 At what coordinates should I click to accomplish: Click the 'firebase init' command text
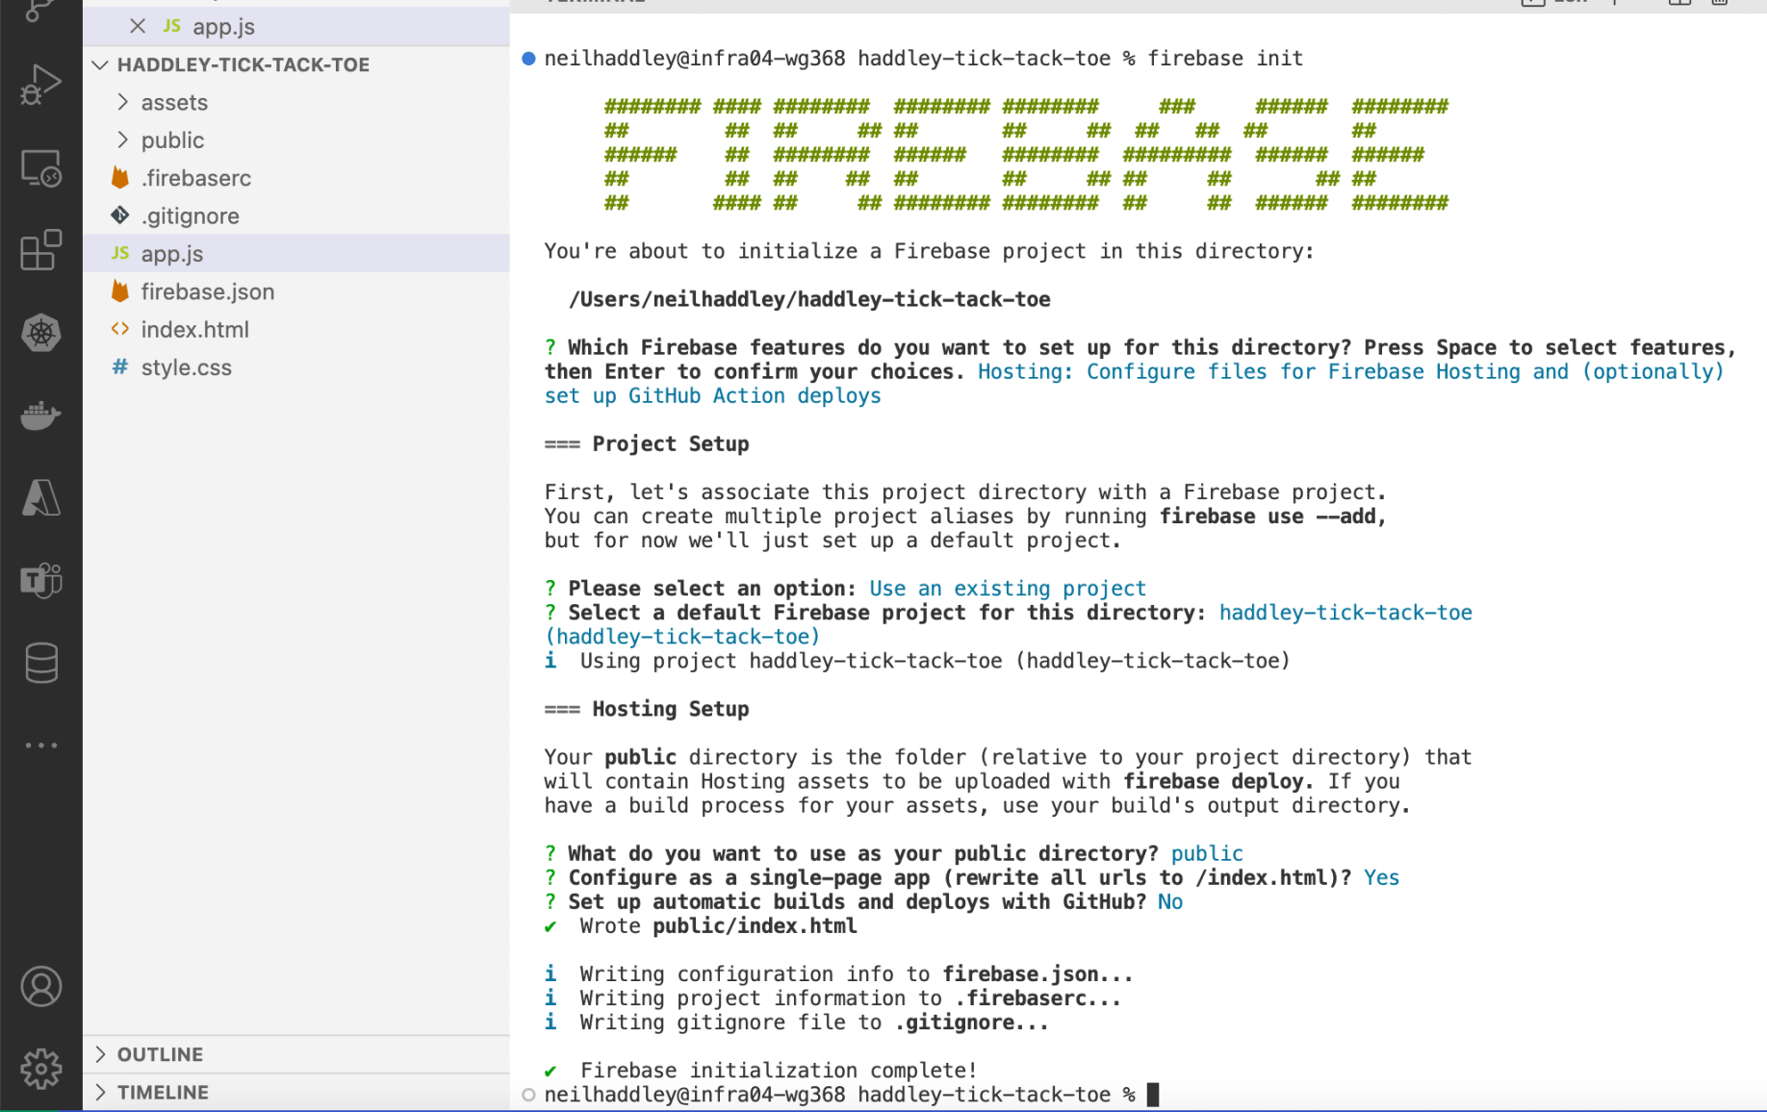coord(1225,59)
